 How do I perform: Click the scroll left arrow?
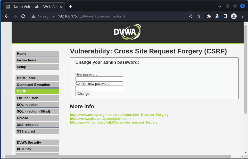[3, 156]
